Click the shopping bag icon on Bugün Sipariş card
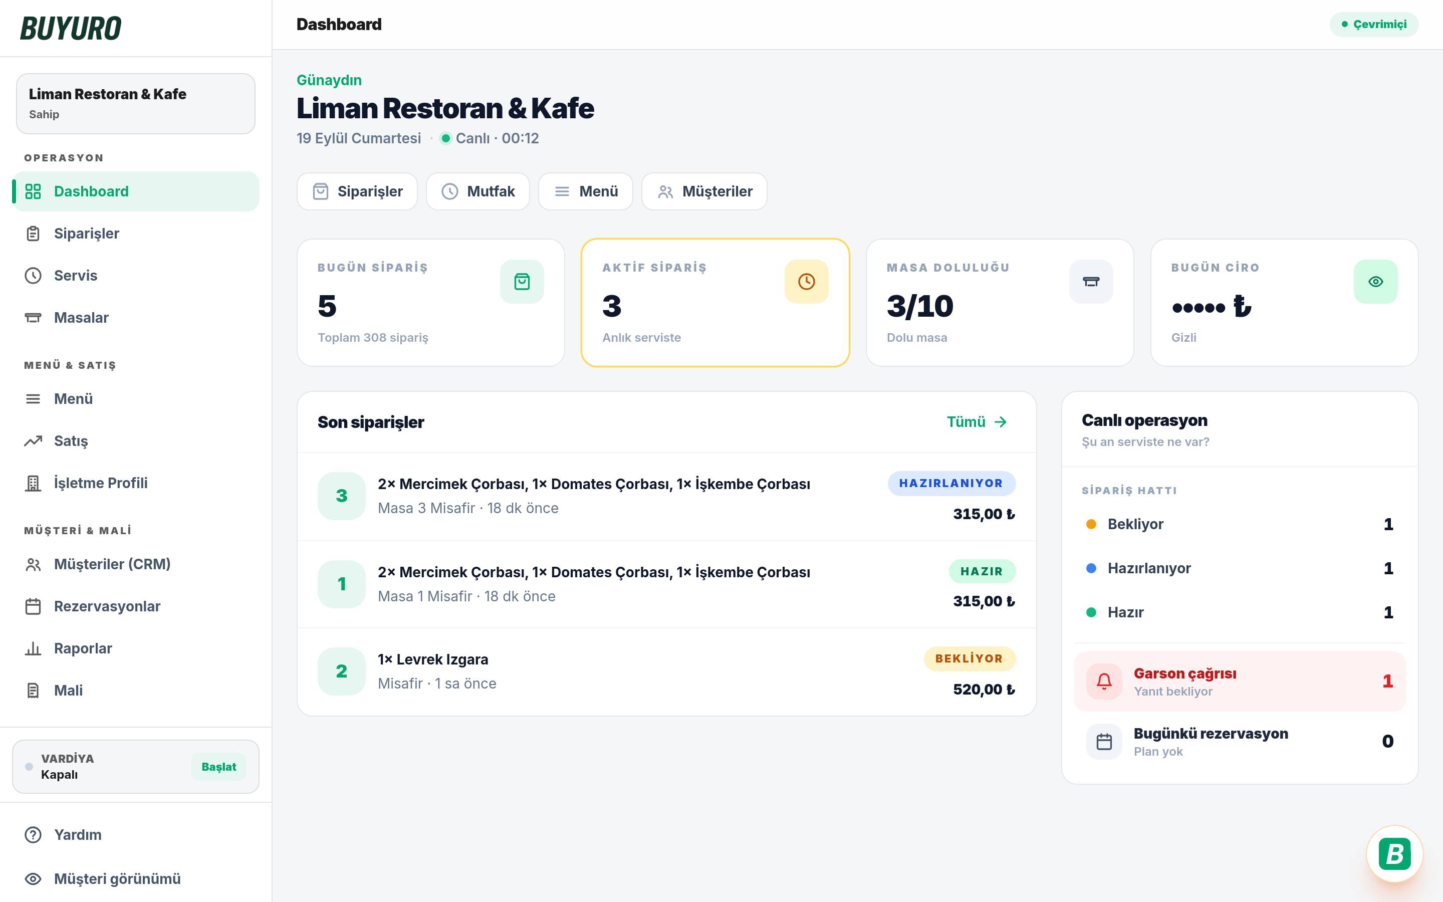This screenshot has height=902, width=1443. [523, 282]
